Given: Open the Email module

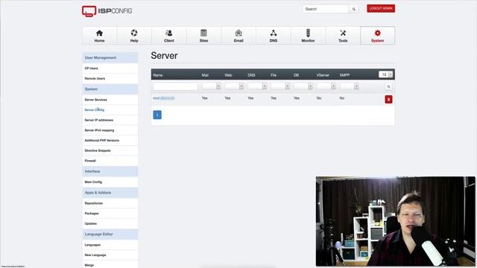Looking at the screenshot, I should coord(238,36).
